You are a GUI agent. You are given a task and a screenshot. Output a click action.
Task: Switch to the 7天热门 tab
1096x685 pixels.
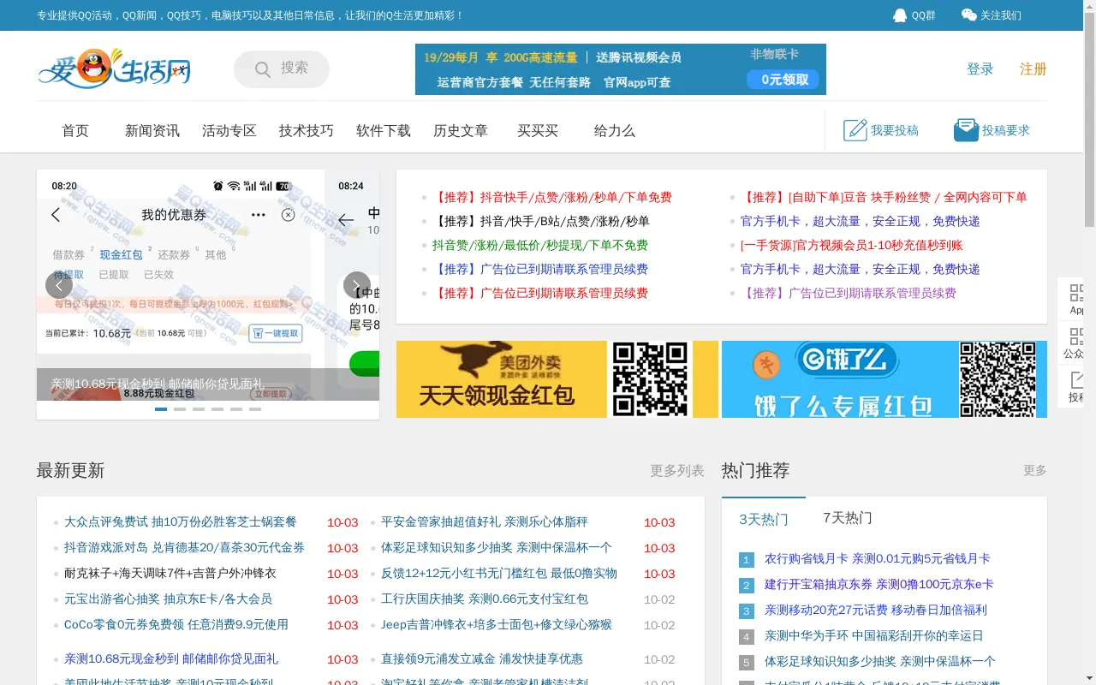click(x=848, y=518)
